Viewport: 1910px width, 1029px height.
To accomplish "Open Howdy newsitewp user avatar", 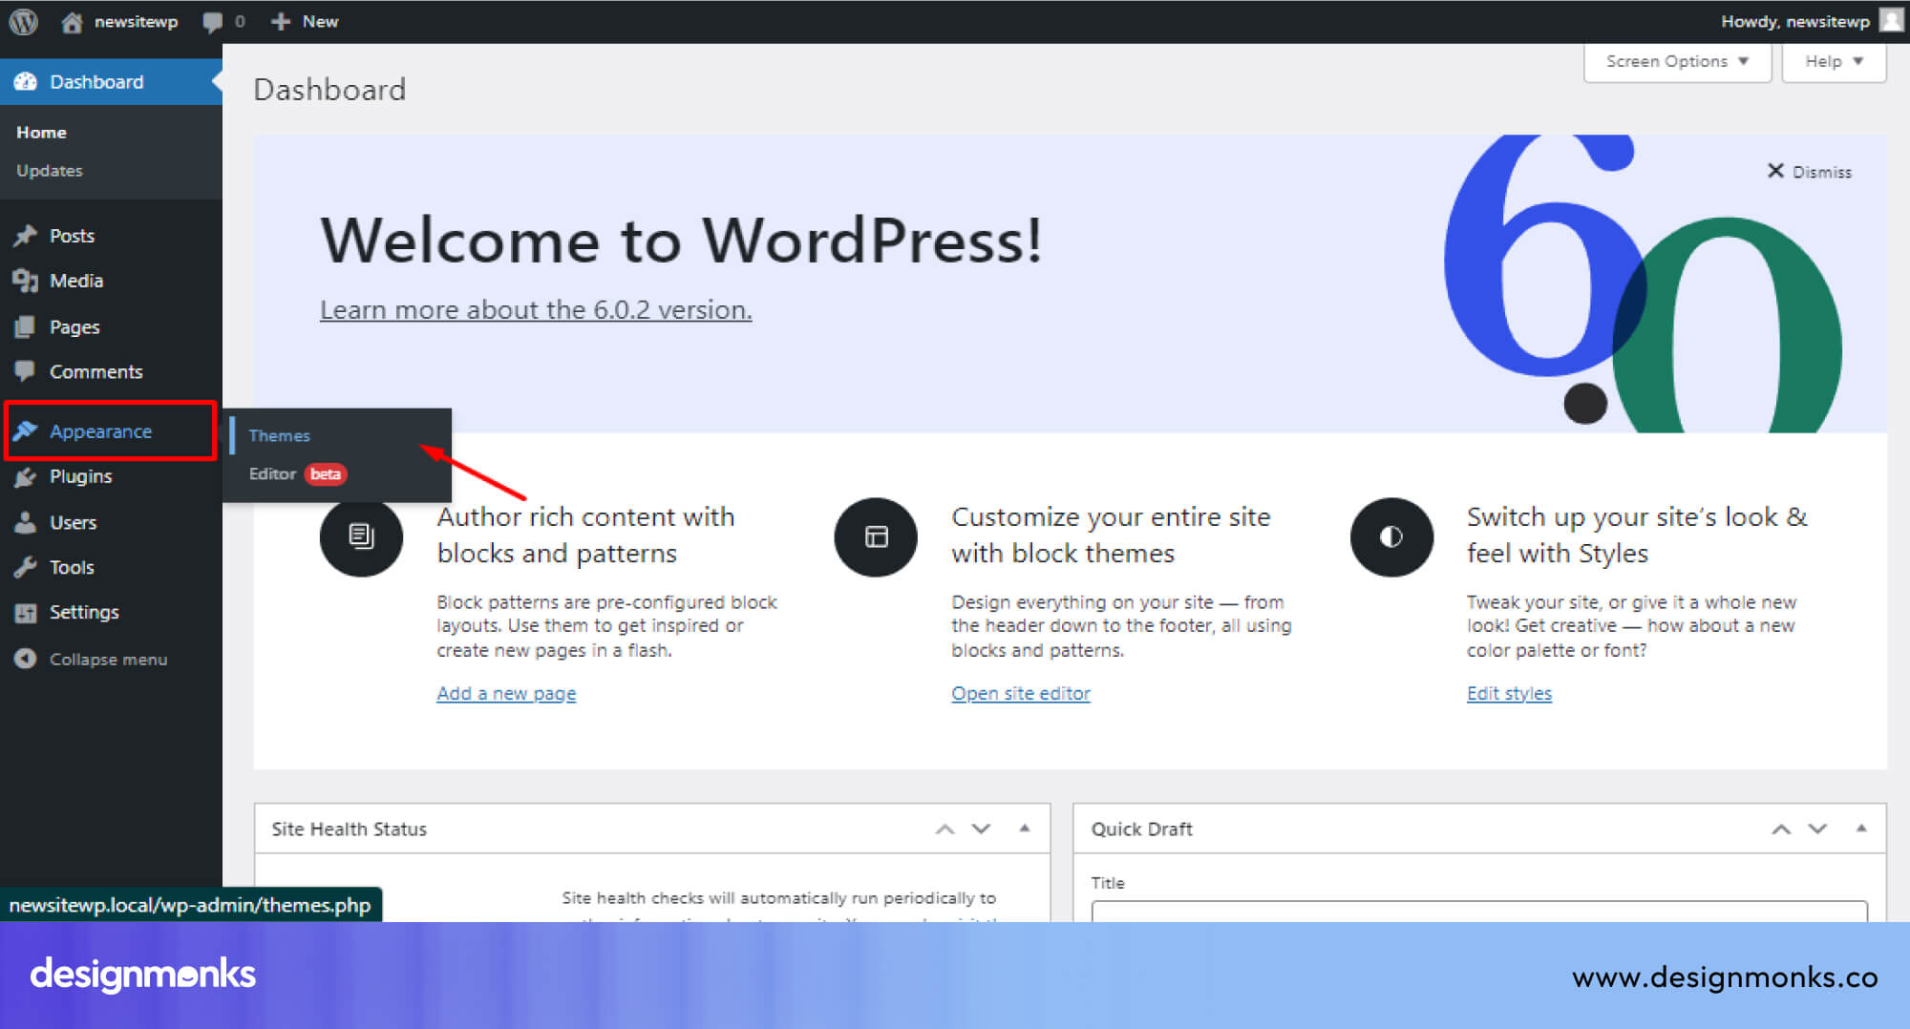I will 1891,20.
